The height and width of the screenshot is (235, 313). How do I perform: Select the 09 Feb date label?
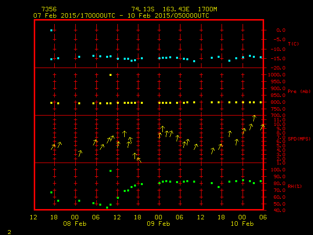click(x=158, y=224)
